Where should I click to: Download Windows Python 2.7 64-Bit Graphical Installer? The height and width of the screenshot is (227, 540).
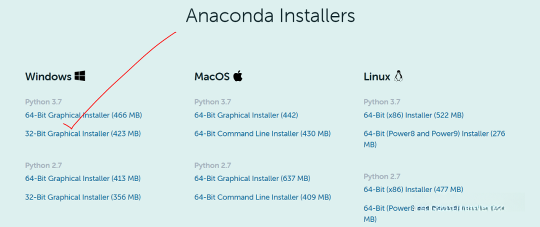[83, 178]
